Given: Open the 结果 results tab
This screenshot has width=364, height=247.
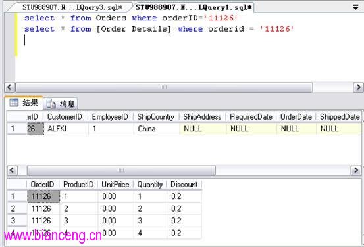Looking at the screenshot, I should click(24, 102).
